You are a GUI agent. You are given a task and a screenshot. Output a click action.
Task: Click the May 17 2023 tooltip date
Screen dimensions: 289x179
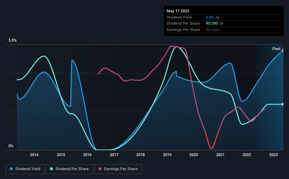pos(178,11)
